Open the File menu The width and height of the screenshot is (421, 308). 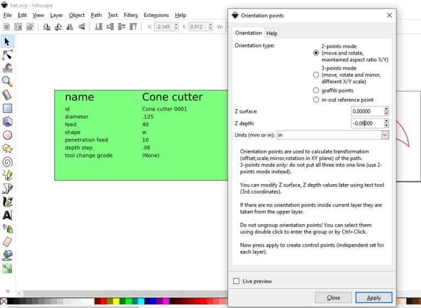(x=8, y=15)
